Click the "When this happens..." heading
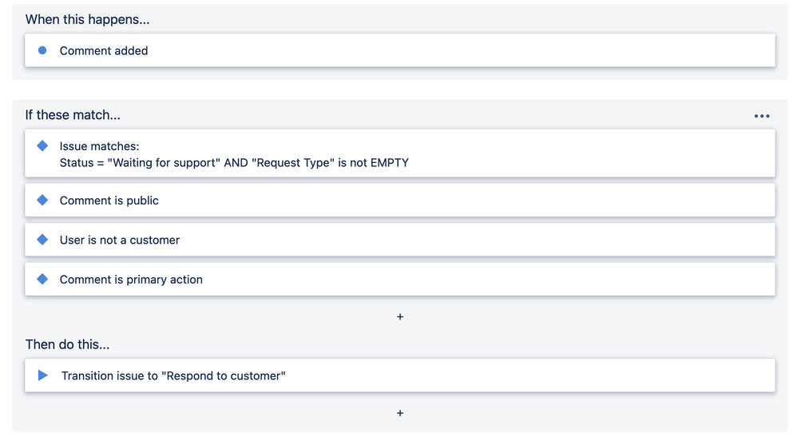The image size is (797, 437). click(87, 19)
